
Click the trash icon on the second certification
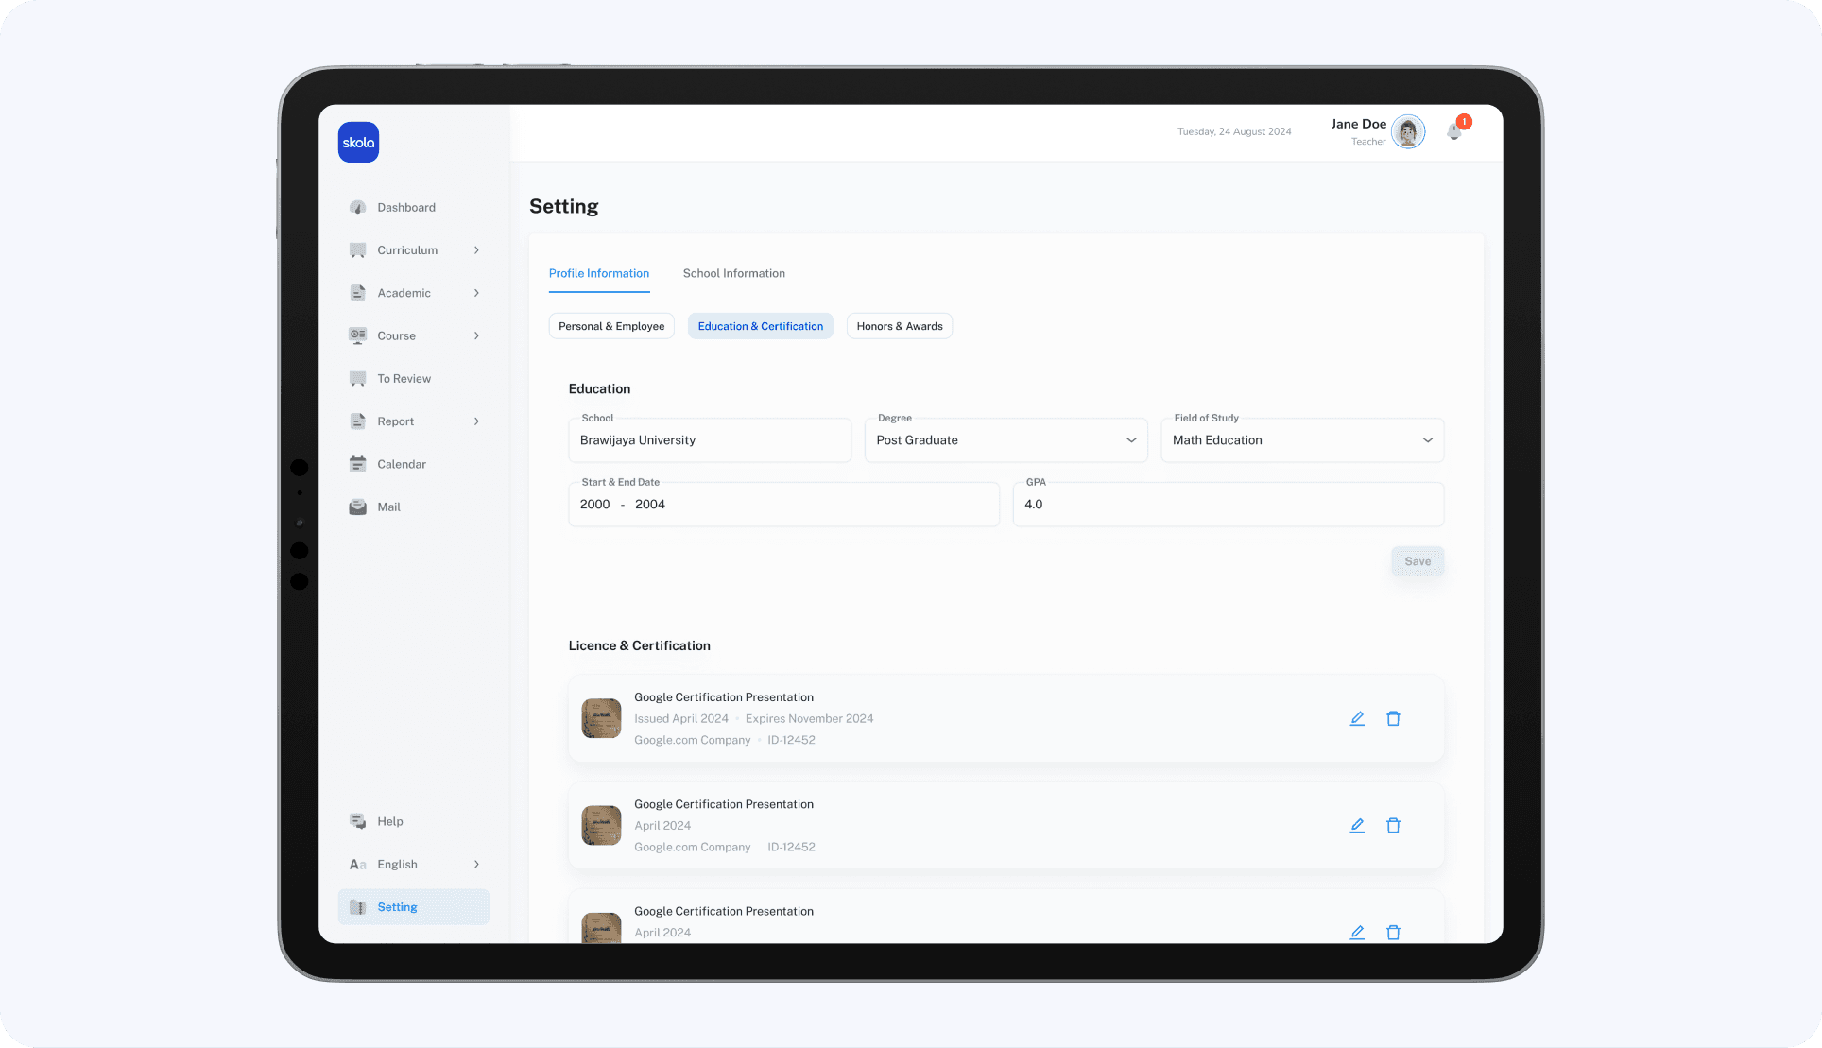pos(1393,825)
